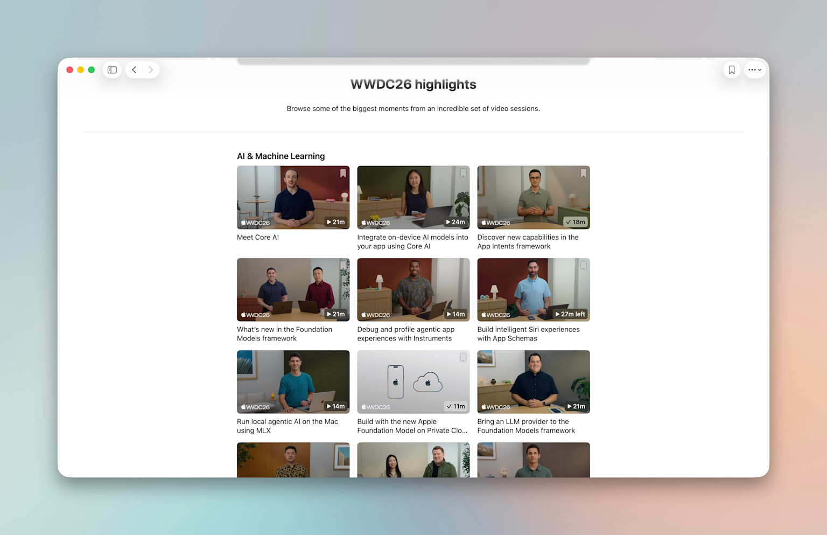Open the bottom-row thumbnail with woman and man presenters
The image size is (827, 535).
pyautogui.click(x=413, y=460)
